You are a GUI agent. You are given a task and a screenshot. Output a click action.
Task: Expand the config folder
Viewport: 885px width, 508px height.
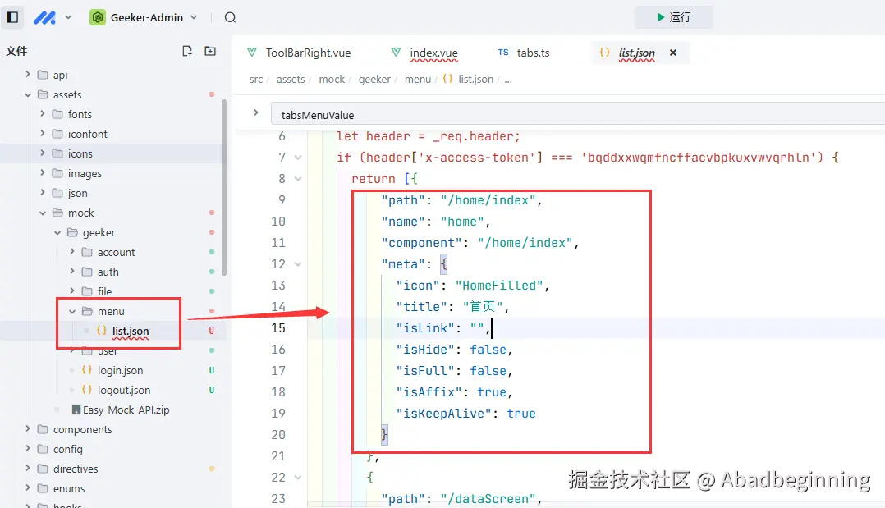click(x=28, y=448)
